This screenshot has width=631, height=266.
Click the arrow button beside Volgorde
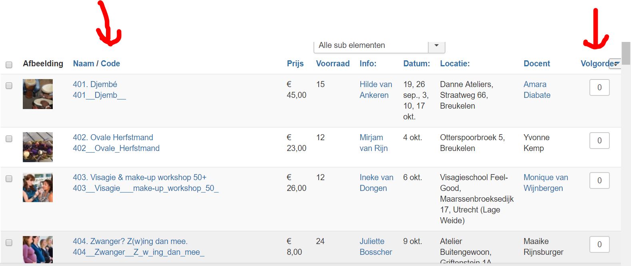(615, 64)
